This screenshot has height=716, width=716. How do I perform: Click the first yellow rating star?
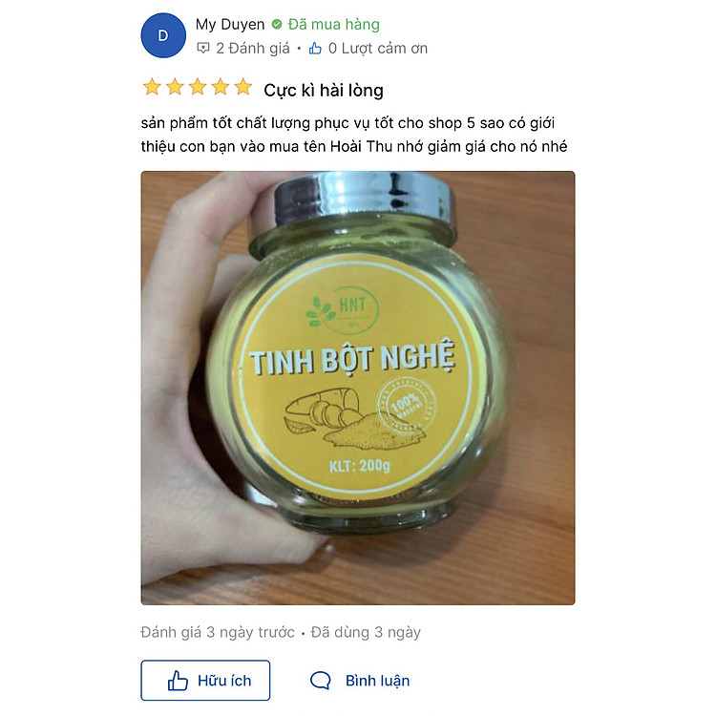coord(152,86)
